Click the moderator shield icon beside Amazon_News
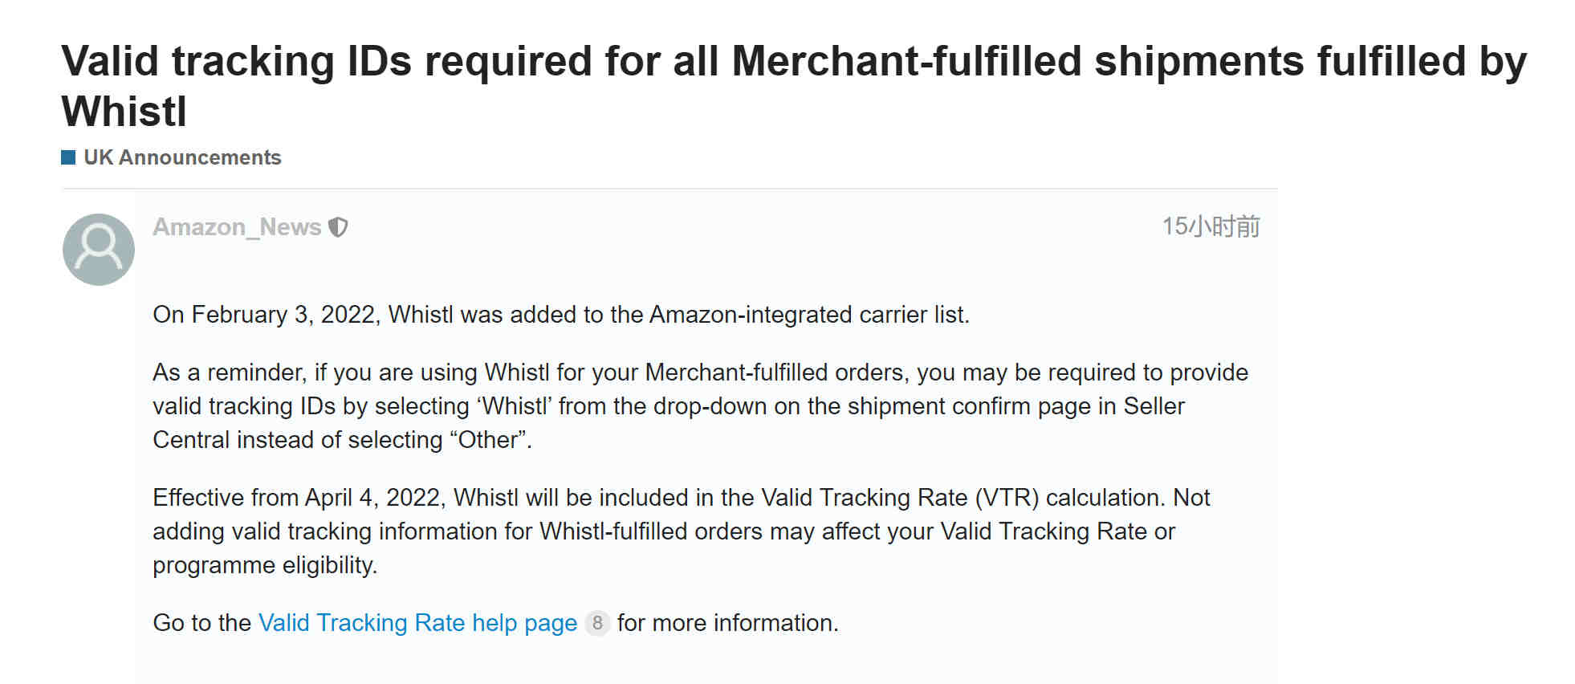The height and width of the screenshot is (684, 1575). point(339,227)
